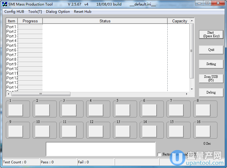Select the port 8 status box

[203, 110]
